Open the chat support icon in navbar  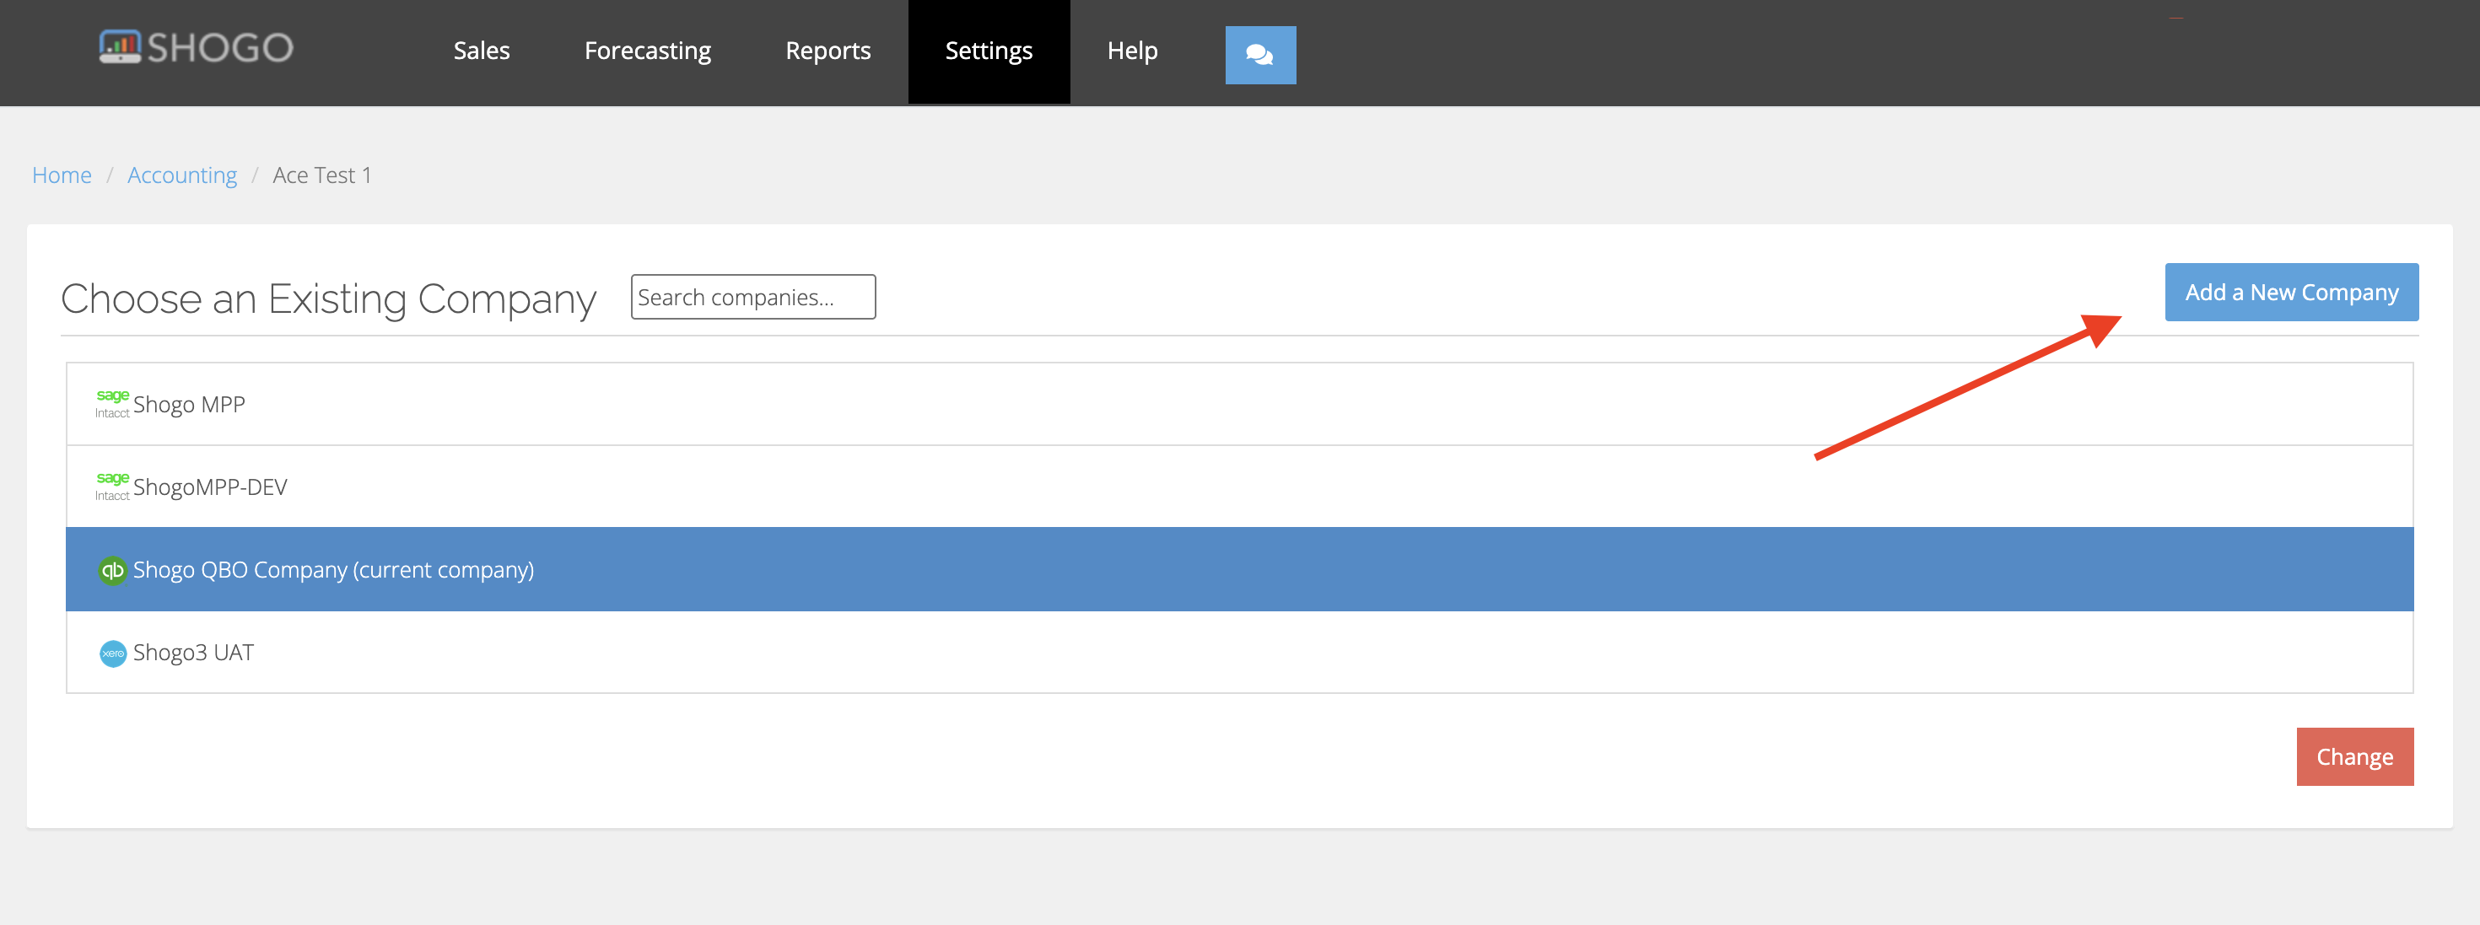pyautogui.click(x=1261, y=55)
